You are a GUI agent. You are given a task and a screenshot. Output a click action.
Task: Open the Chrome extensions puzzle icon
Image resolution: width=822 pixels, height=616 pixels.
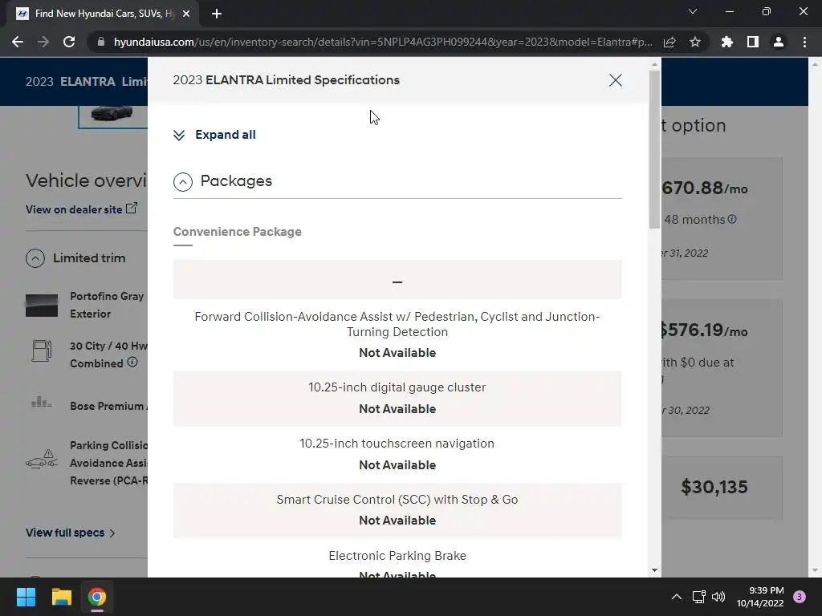[x=727, y=42]
